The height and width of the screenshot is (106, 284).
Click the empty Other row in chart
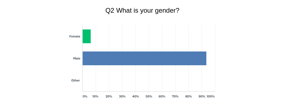(149, 80)
